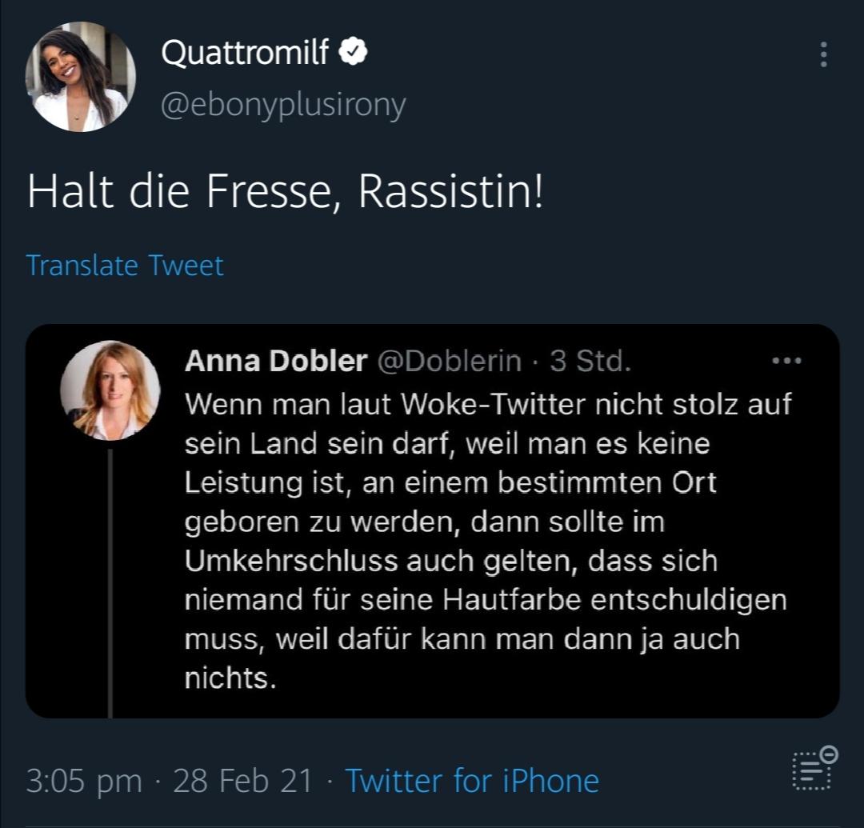Click the main tweet text 'Halt die Fresse'
The width and height of the screenshot is (864, 828).
180,191
